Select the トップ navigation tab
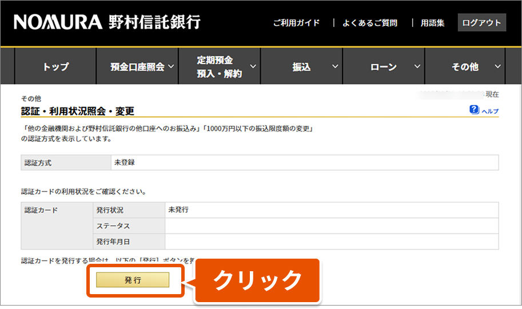This screenshot has width=522, height=309. tap(55, 67)
